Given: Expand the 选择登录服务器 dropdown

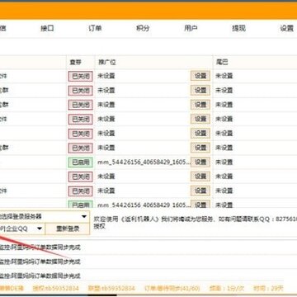Looking at the screenshot, I should pos(45,216).
